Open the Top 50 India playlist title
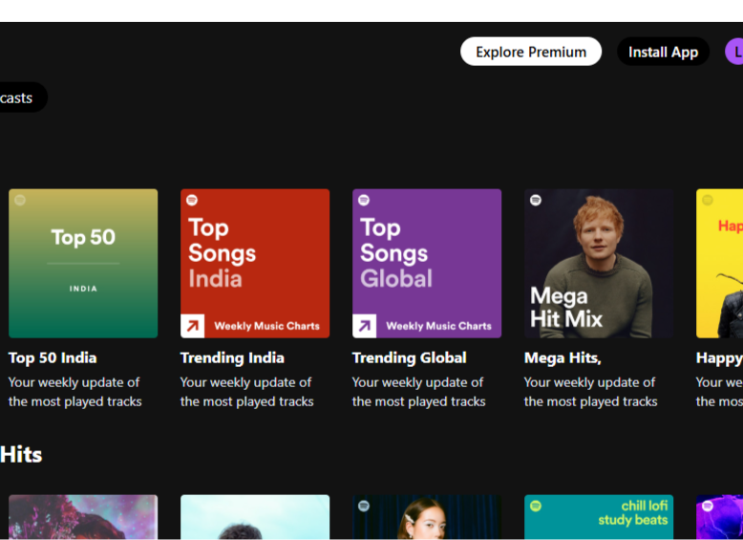This screenshot has height=540, width=743. click(x=53, y=357)
